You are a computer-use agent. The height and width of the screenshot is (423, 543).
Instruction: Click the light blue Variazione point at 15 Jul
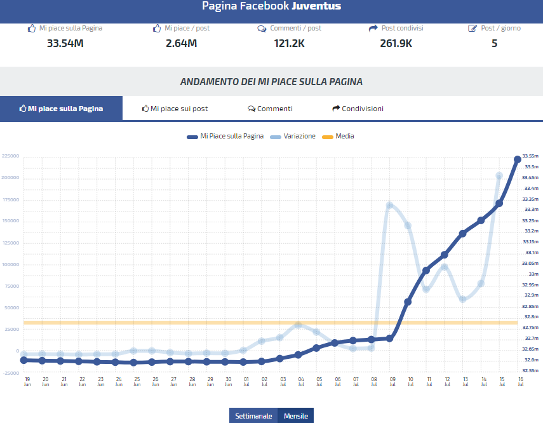tap(499, 176)
